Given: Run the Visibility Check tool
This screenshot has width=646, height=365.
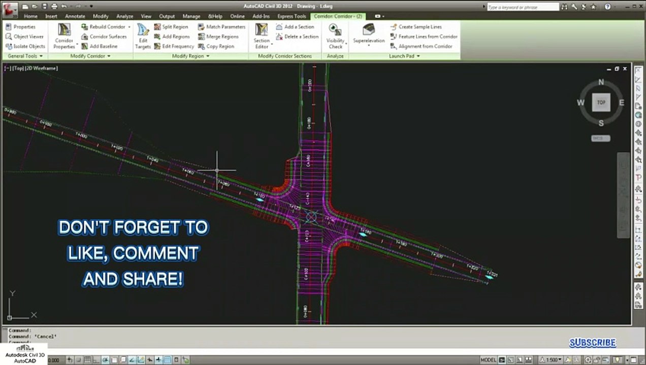Looking at the screenshot, I should coord(335,36).
